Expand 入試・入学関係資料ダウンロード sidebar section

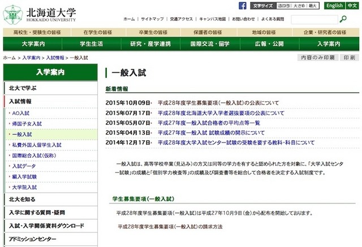pyautogui.click(x=50, y=226)
